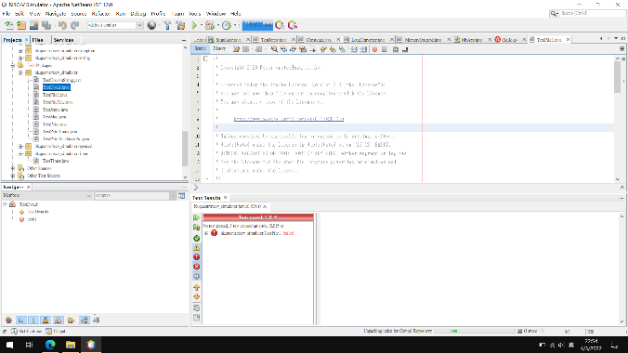
Task: Open the Apache license URL link in the editor
Action: pos(289,119)
